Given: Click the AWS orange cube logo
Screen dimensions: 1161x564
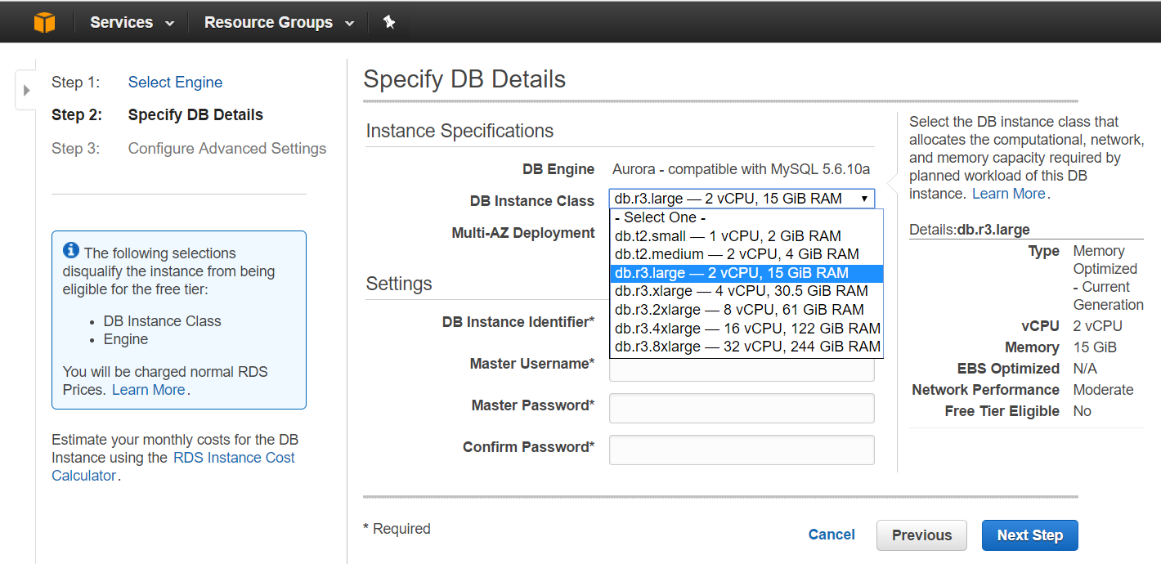Looking at the screenshot, I should 44,22.
